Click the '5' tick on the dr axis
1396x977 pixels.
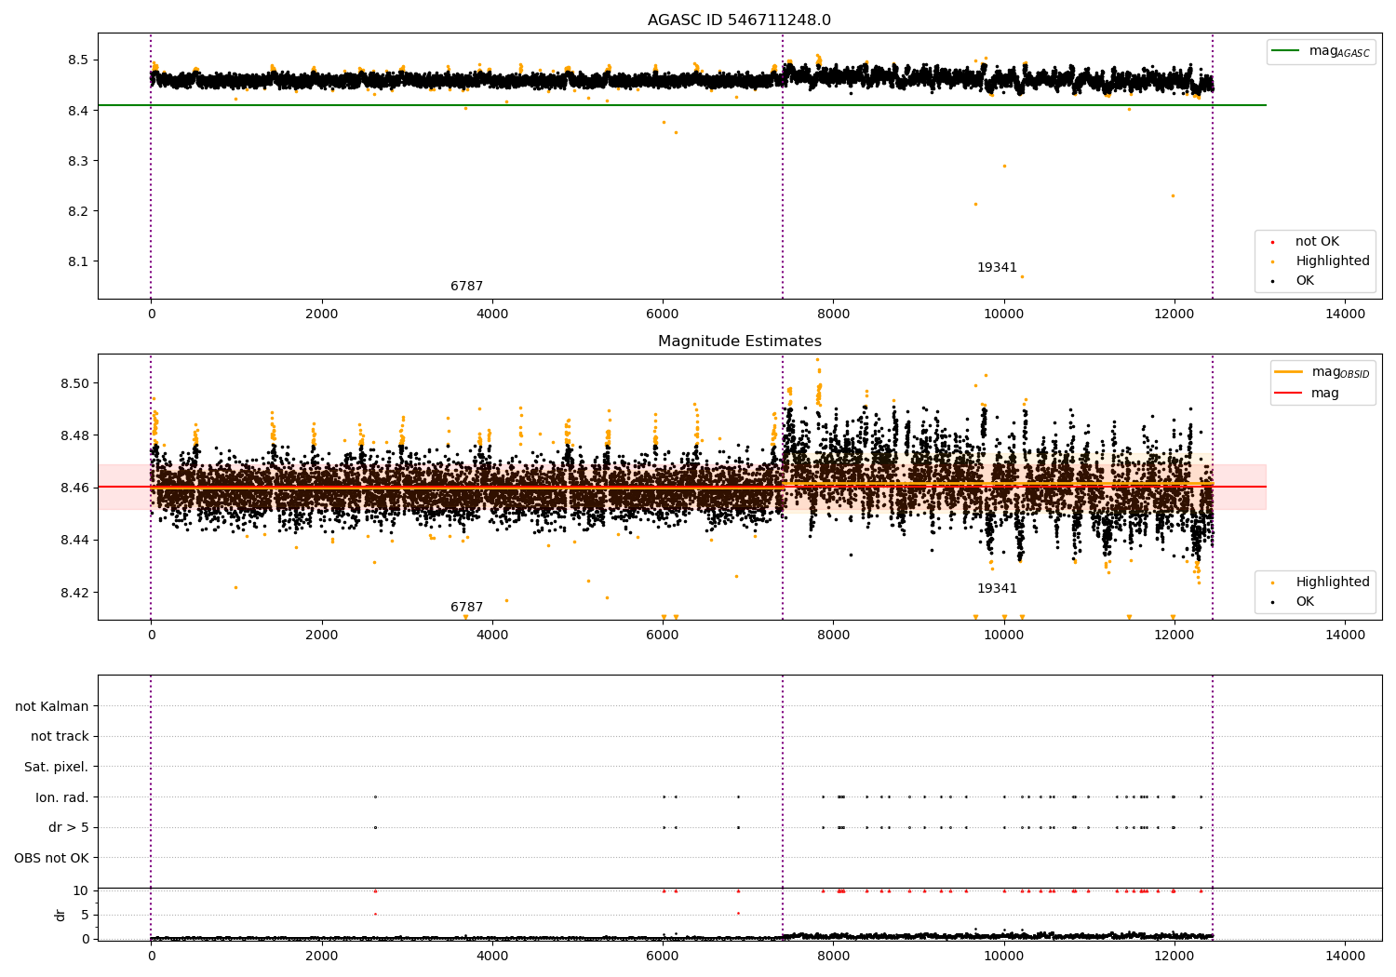85,915
